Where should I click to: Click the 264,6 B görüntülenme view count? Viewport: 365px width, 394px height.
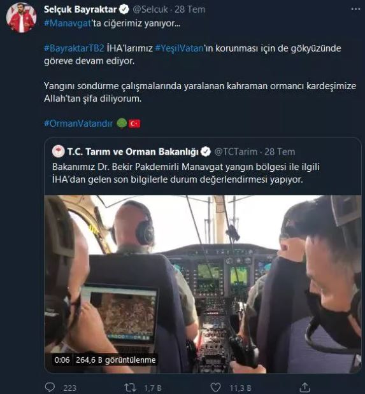pos(116,360)
